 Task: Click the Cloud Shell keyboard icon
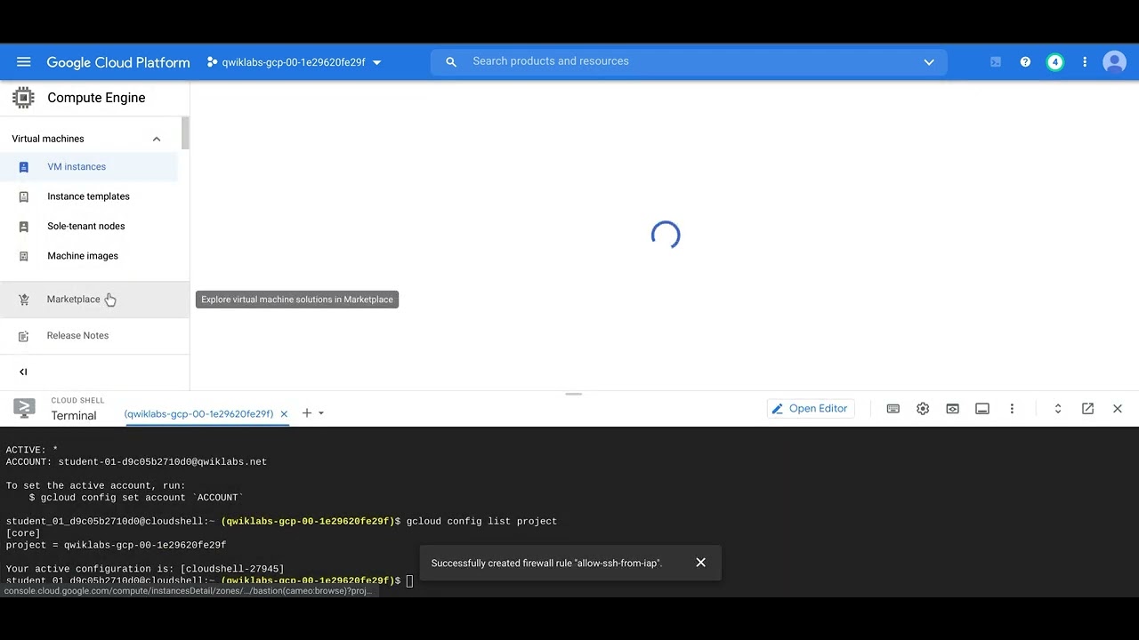[x=893, y=409]
